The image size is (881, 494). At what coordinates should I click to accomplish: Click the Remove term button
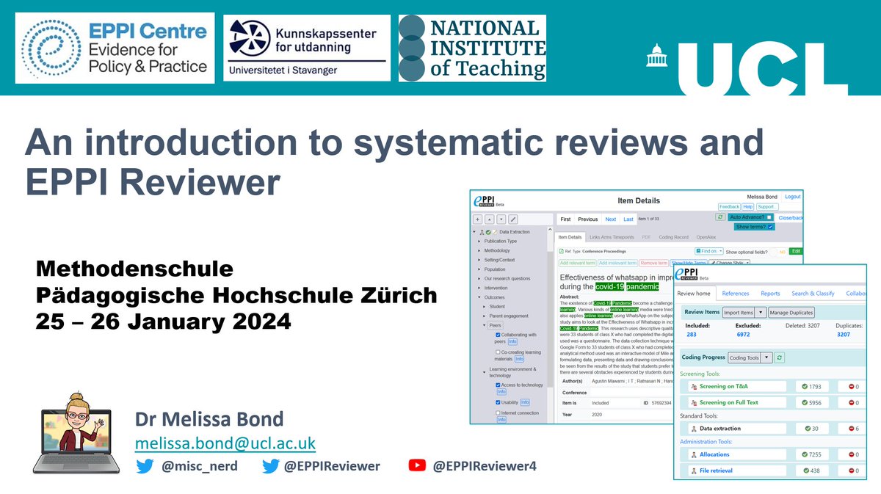pyautogui.click(x=653, y=263)
